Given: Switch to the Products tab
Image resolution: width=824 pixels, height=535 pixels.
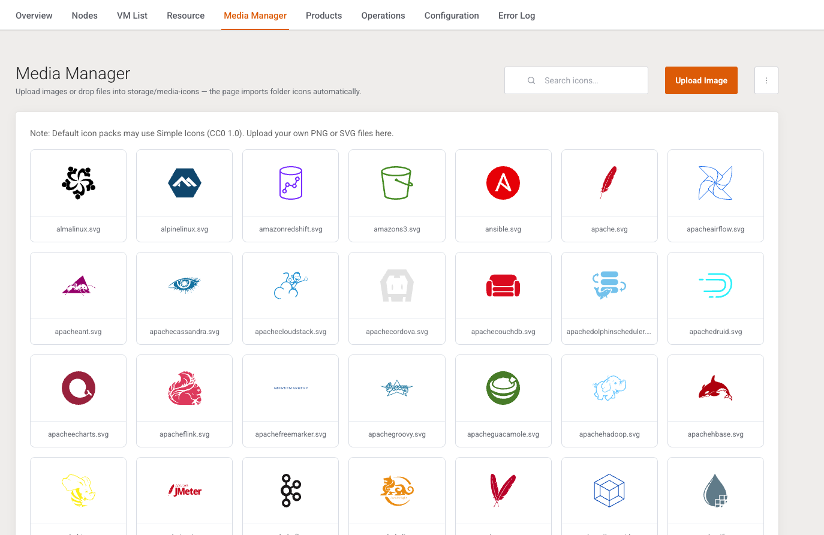Looking at the screenshot, I should [324, 16].
